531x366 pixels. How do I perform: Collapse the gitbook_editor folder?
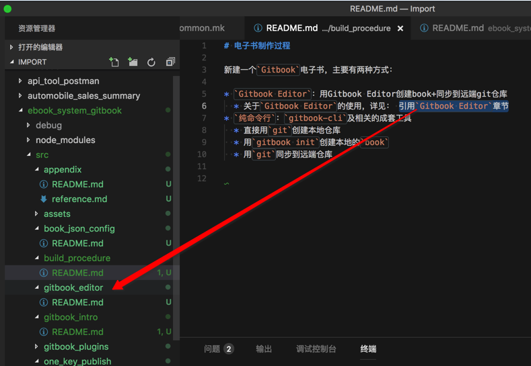click(37, 287)
